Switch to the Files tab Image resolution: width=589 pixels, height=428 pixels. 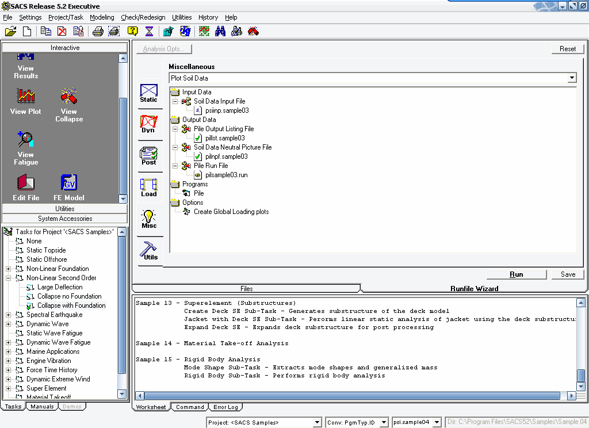[246, 289]
